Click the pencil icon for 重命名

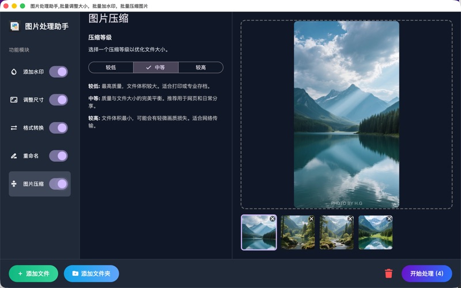click(14, 156)
